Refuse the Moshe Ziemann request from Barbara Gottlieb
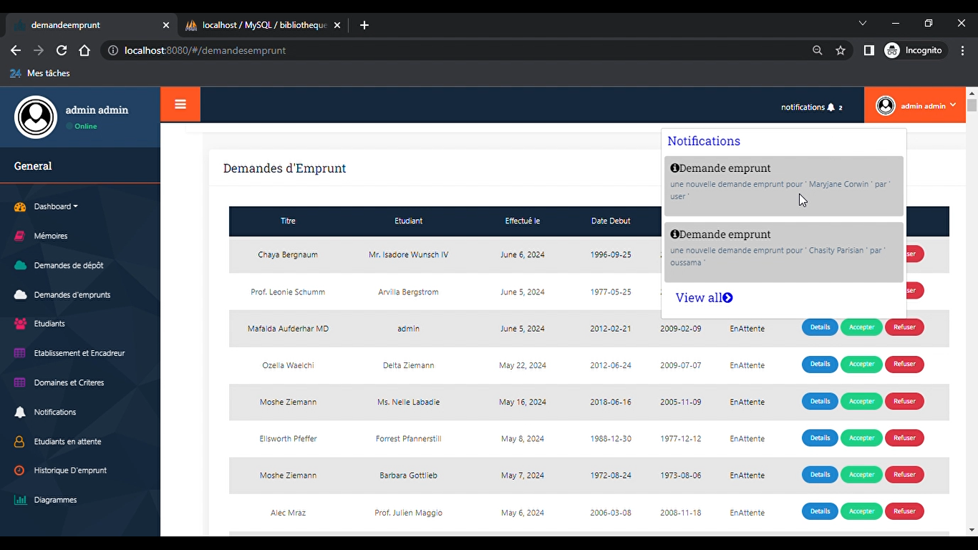The width and height of the screenshot is (978, 550). click(904, 475)
